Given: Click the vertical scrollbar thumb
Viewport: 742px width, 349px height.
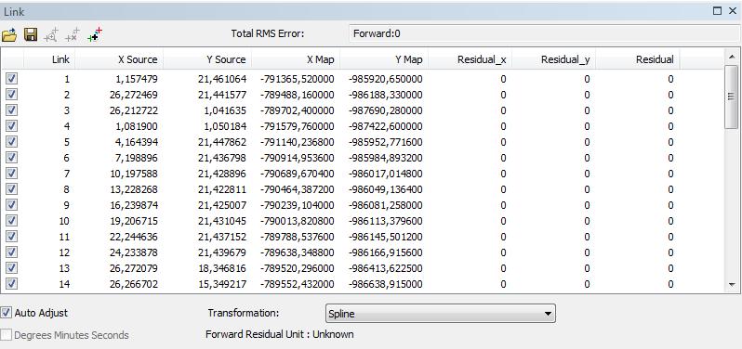Looking at the screenshot, I should coord(732,97).
